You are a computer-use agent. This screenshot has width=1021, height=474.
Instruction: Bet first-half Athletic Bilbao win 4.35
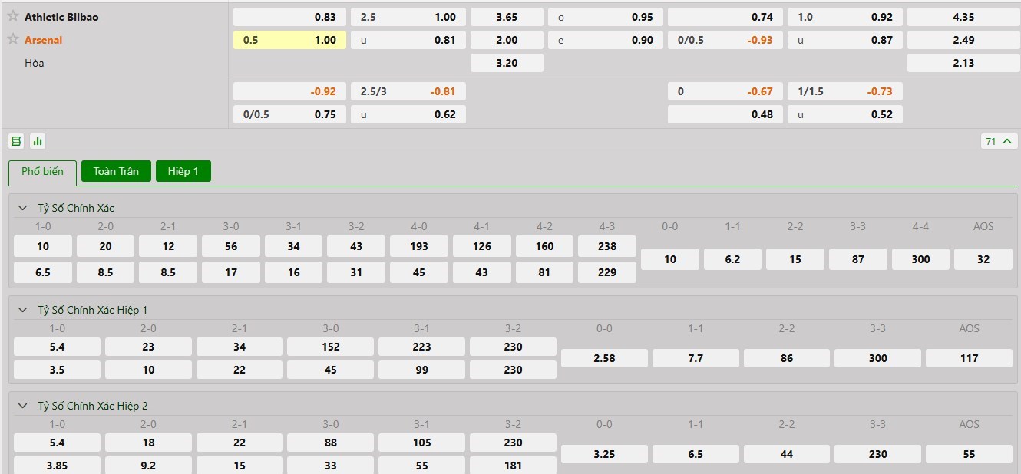[x=963, y=17]
